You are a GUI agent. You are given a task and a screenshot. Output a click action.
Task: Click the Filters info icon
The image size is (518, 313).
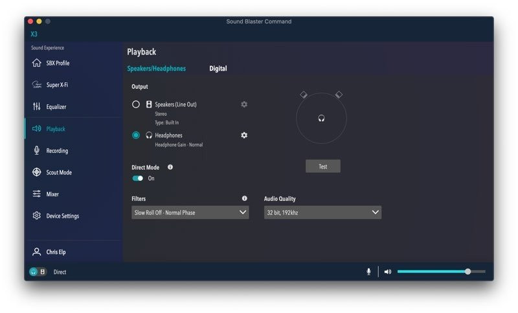tap(244, 199)
